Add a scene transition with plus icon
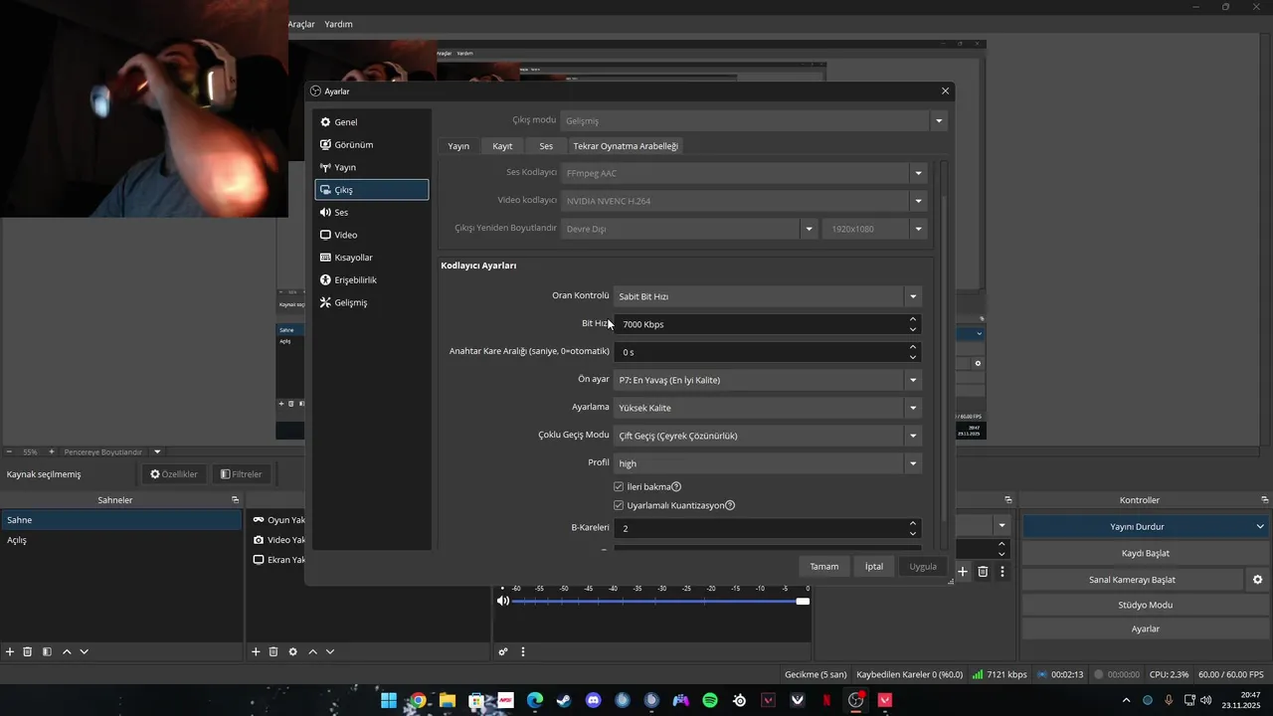Viewport: 1273px width, 716px height. tap(963, 572)
